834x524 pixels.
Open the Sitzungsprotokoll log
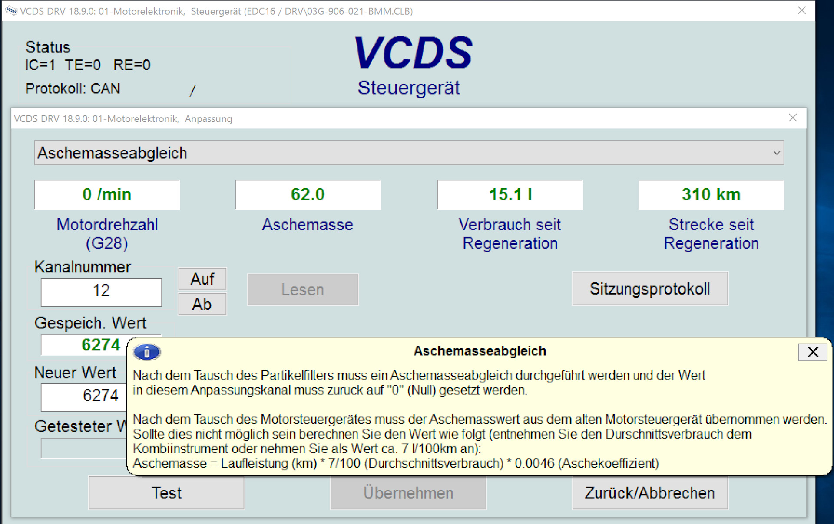[650, 288]
